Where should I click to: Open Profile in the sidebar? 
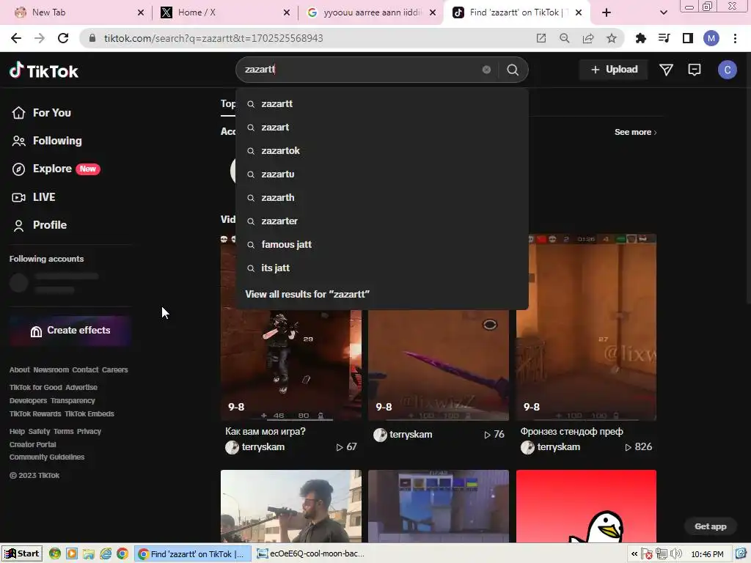click(x=40, y=225)
